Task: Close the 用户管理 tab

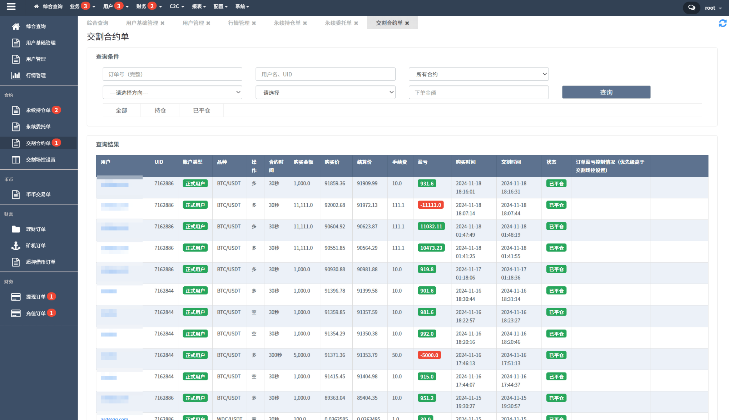Action: click(x=208, y=23)
